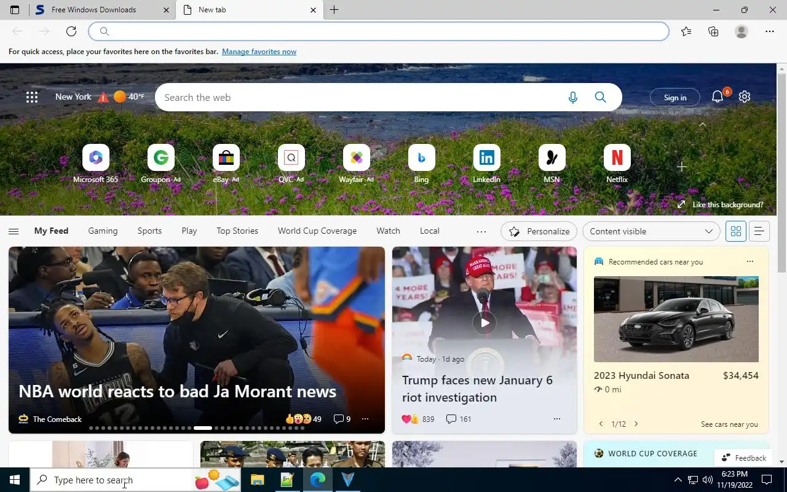Open New York weather widget
The image size is (787, 492).
tap(100, 97)
